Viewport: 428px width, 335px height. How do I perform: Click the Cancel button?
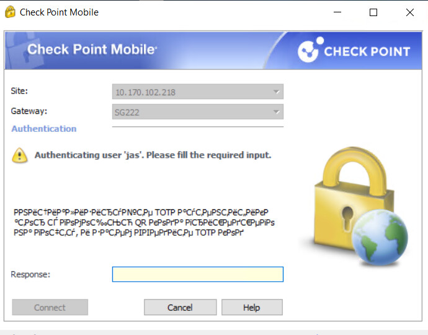(x=180, y=307)
